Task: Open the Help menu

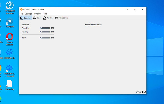Action: coord(45,14)
